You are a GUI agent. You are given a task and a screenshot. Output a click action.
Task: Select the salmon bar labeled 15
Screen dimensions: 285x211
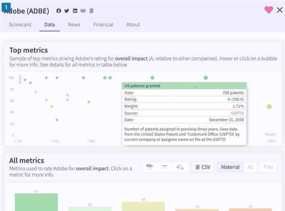pyautogui.click(x=250, y=210)
